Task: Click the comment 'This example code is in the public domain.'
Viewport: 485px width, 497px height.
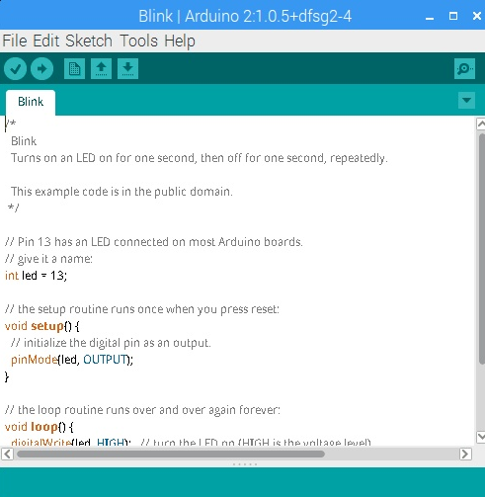Action: point(121,192)
